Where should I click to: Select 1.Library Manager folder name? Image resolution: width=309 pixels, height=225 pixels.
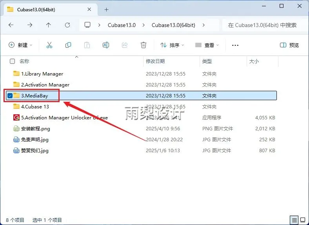(x=42, y=74)
